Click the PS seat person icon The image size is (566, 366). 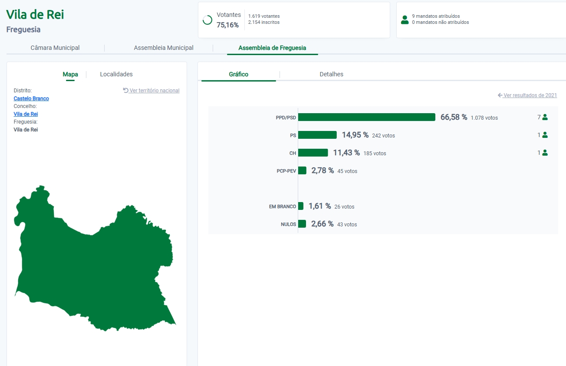(545, 135)
